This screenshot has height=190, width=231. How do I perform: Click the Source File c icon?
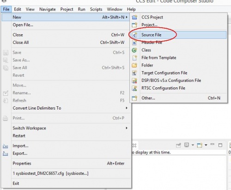134,35
